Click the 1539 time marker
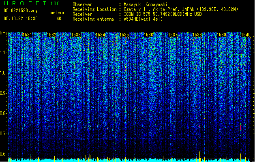This screenshot has height=162, width=255. pyautogui.click(x=222, y=34)
